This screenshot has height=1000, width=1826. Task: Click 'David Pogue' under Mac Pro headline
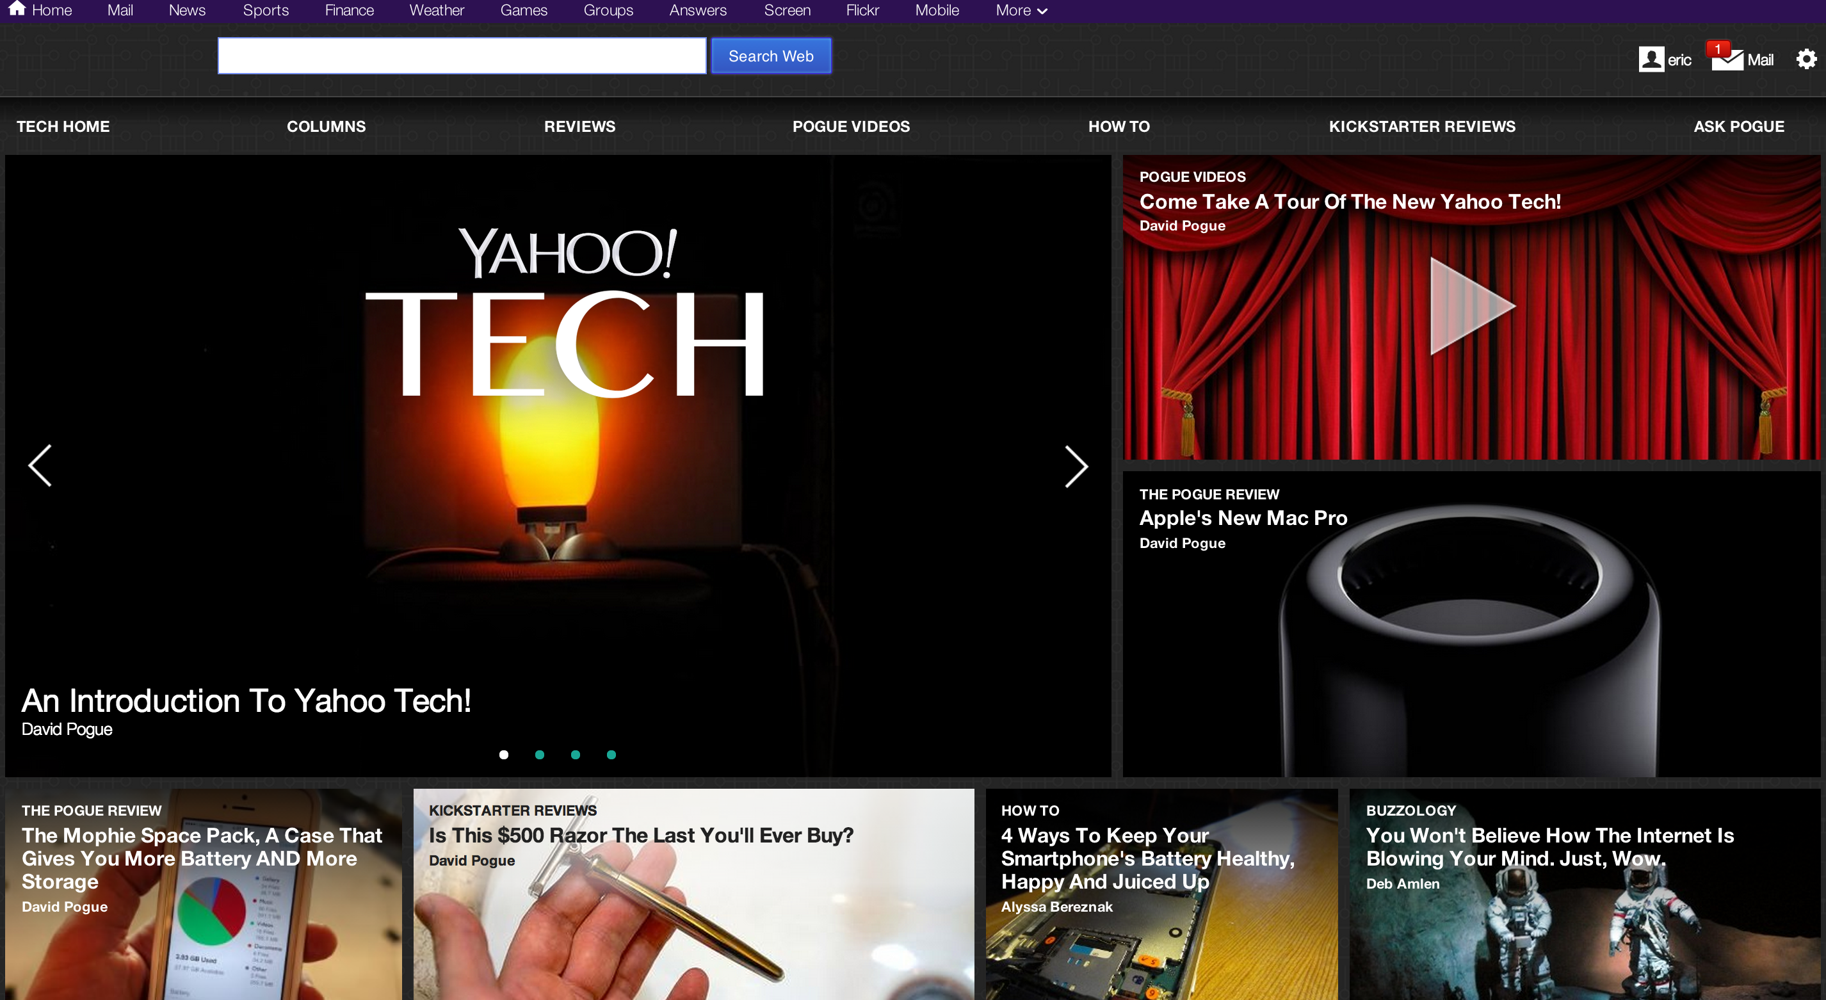pos(1183,543)
